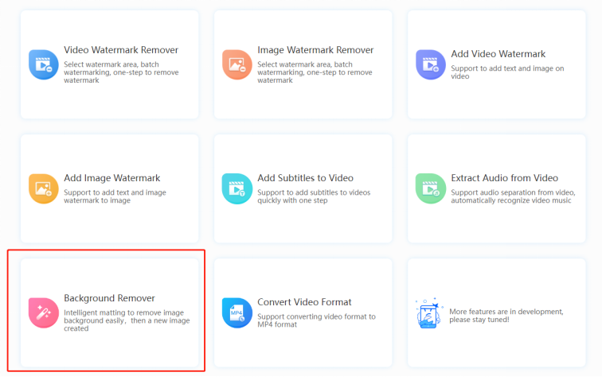Select Add Image Watermark title
This screenshot has width=602, height=380.
click(x=111, y=178)
